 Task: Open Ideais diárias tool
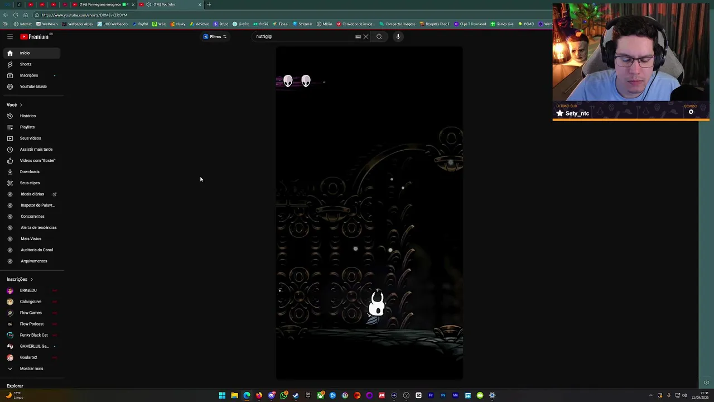[x=31, y=194]
